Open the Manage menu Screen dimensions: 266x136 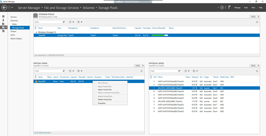(x=237, y=7)
